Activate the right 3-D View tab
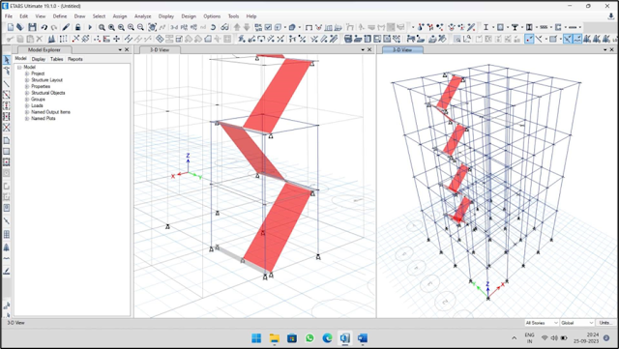619x349 pixels. tap(402, 49)
